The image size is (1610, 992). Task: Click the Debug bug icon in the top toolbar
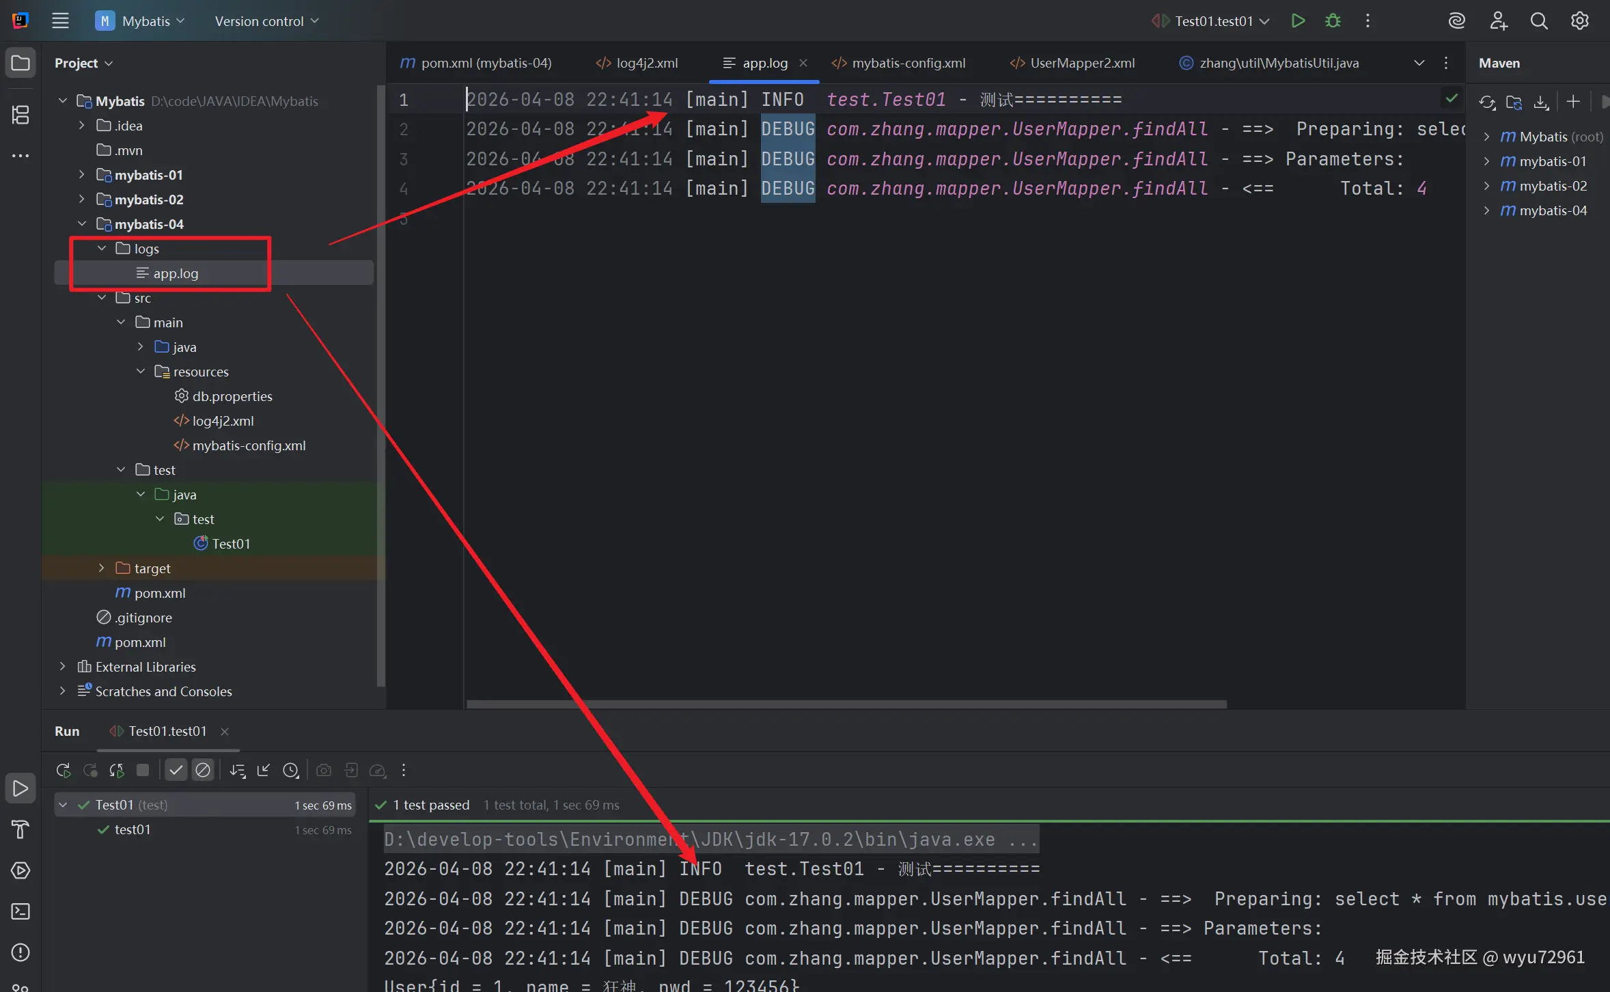click(1333, 21)
